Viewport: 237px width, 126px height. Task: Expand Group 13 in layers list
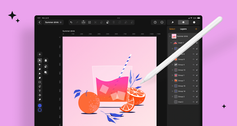pyautogui.click(x=172, y=70)
